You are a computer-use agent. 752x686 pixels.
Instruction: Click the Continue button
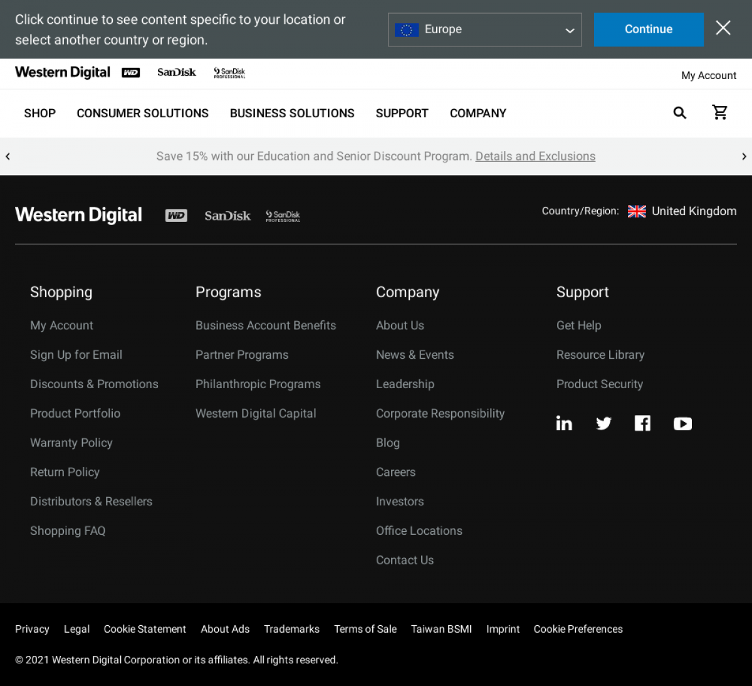(x=649, y=29)
